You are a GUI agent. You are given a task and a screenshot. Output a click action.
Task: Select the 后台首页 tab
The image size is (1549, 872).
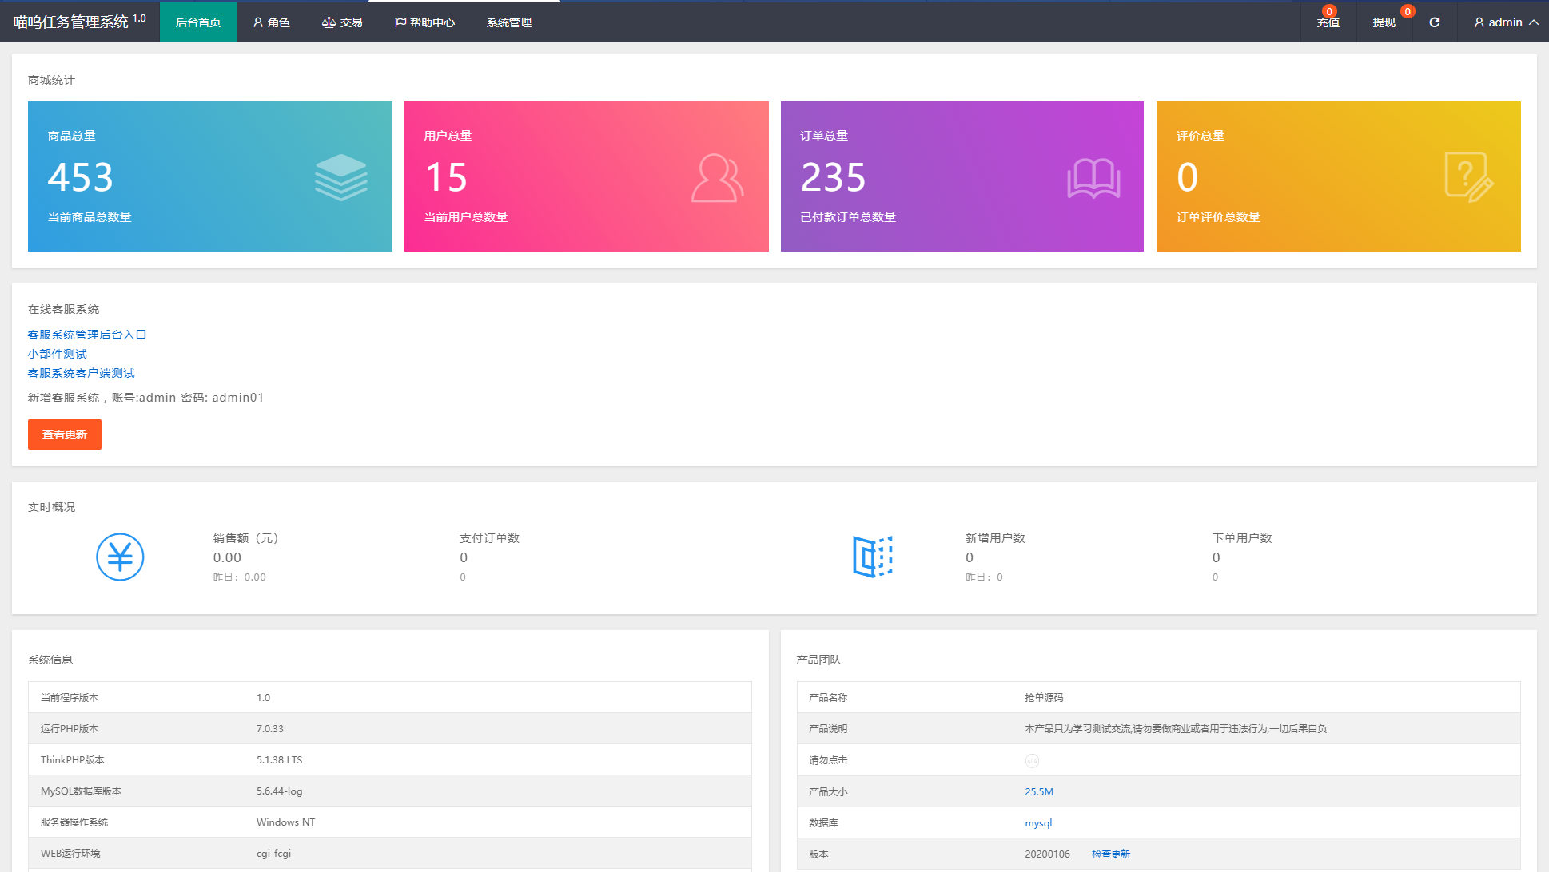point(198,22)
